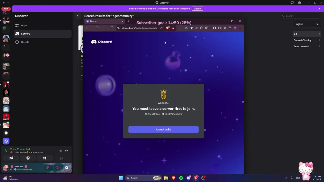Unmute the microphone toggle
The image size is (324, 182).
tap(47, 168)
